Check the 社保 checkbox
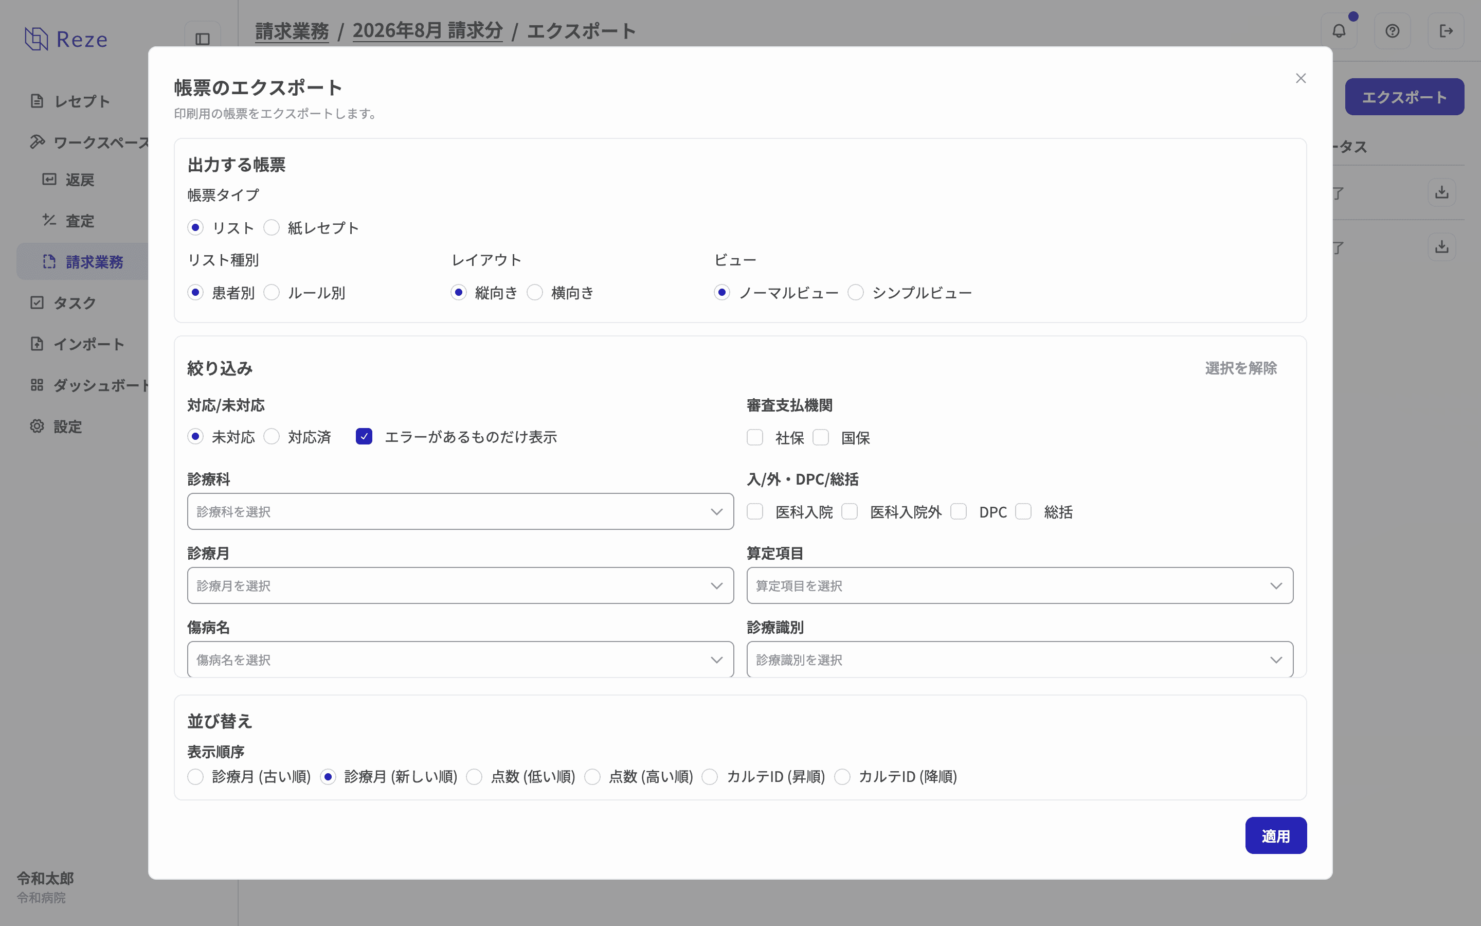 point(755,437)
